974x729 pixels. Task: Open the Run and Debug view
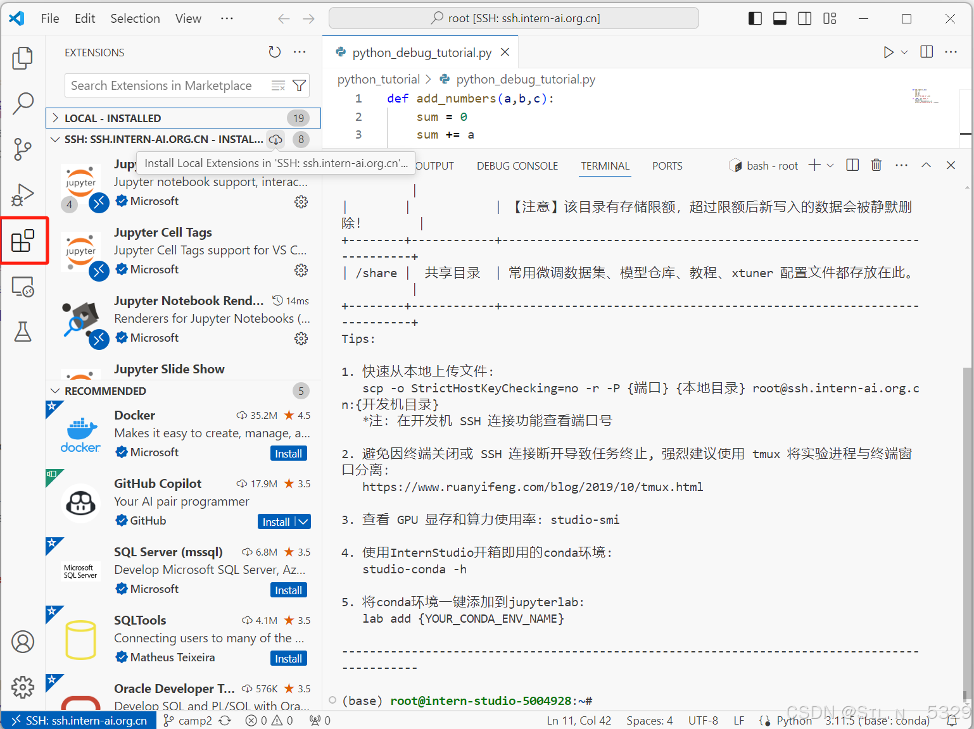coord(23,194)
